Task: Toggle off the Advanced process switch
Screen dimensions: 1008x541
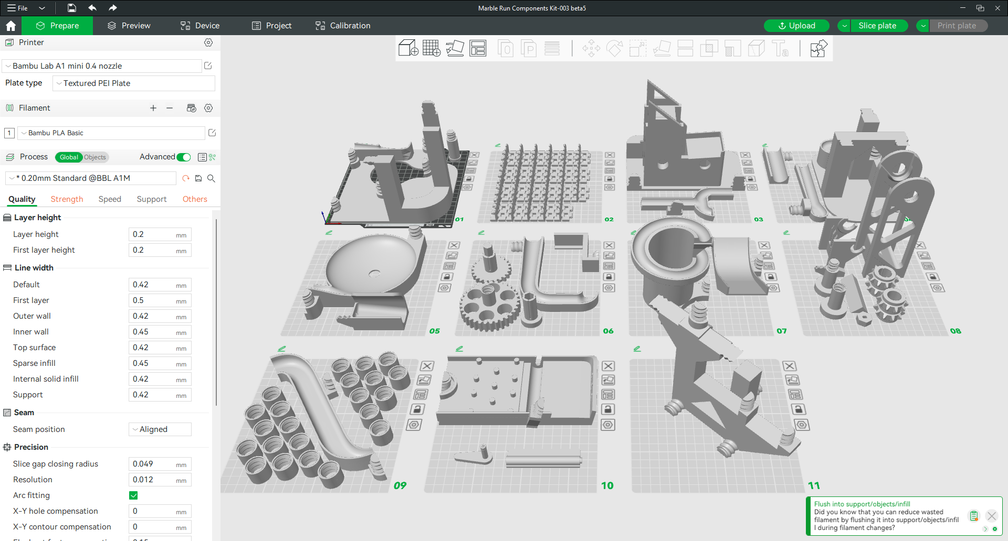Action: pos(183,157)
